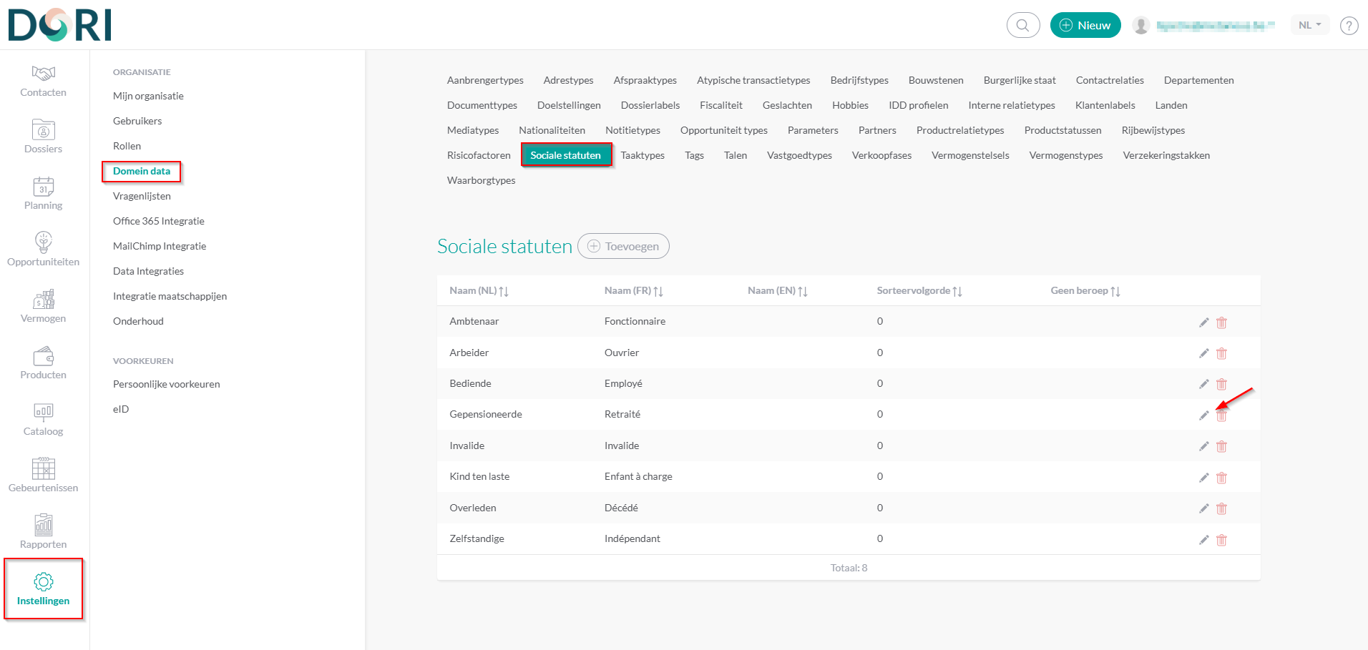The height and width of the screenshot is (650, 1368).
Task: Delete the Invalide row via trash icon
Action: (x=1221, y=447)
